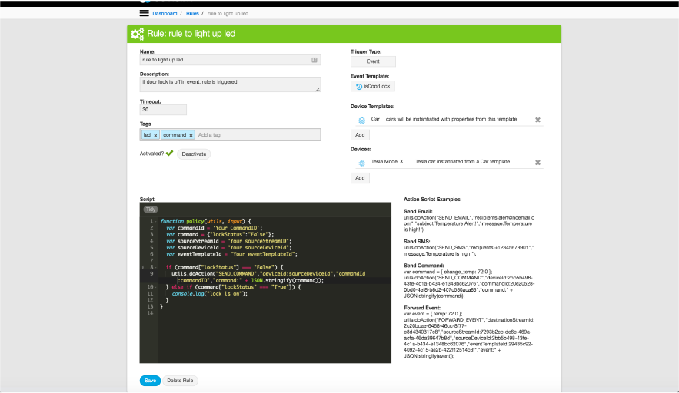Click the Delete Rule button

181,381
